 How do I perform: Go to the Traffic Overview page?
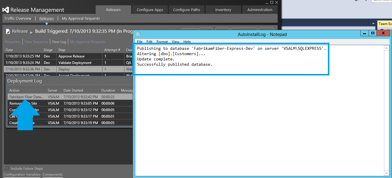click(18, 18)
